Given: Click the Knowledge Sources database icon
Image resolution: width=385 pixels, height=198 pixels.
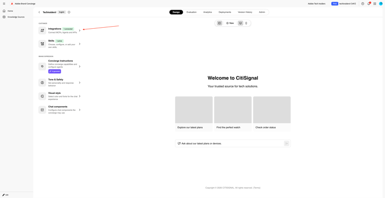Looking at the screenshot, I should [x=4, y=17].
